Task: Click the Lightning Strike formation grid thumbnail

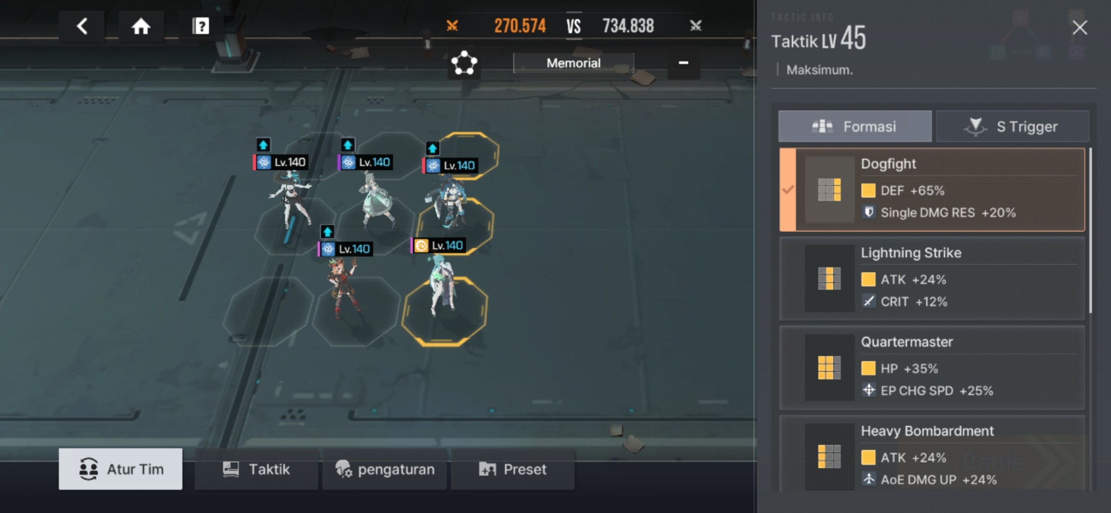Action: [x=829, y=278]
